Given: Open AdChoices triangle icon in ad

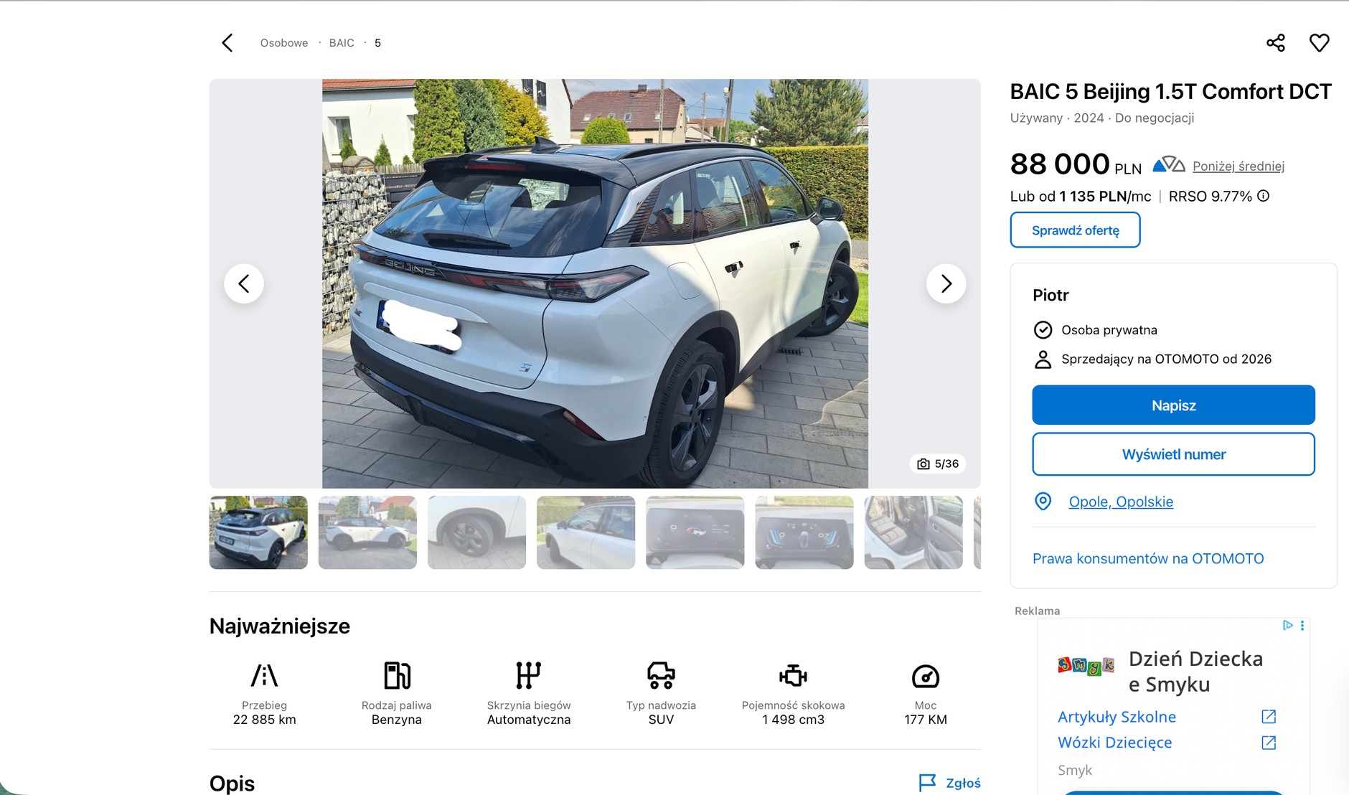Looking at the screenshot, I should click(x=1287, y=625).
